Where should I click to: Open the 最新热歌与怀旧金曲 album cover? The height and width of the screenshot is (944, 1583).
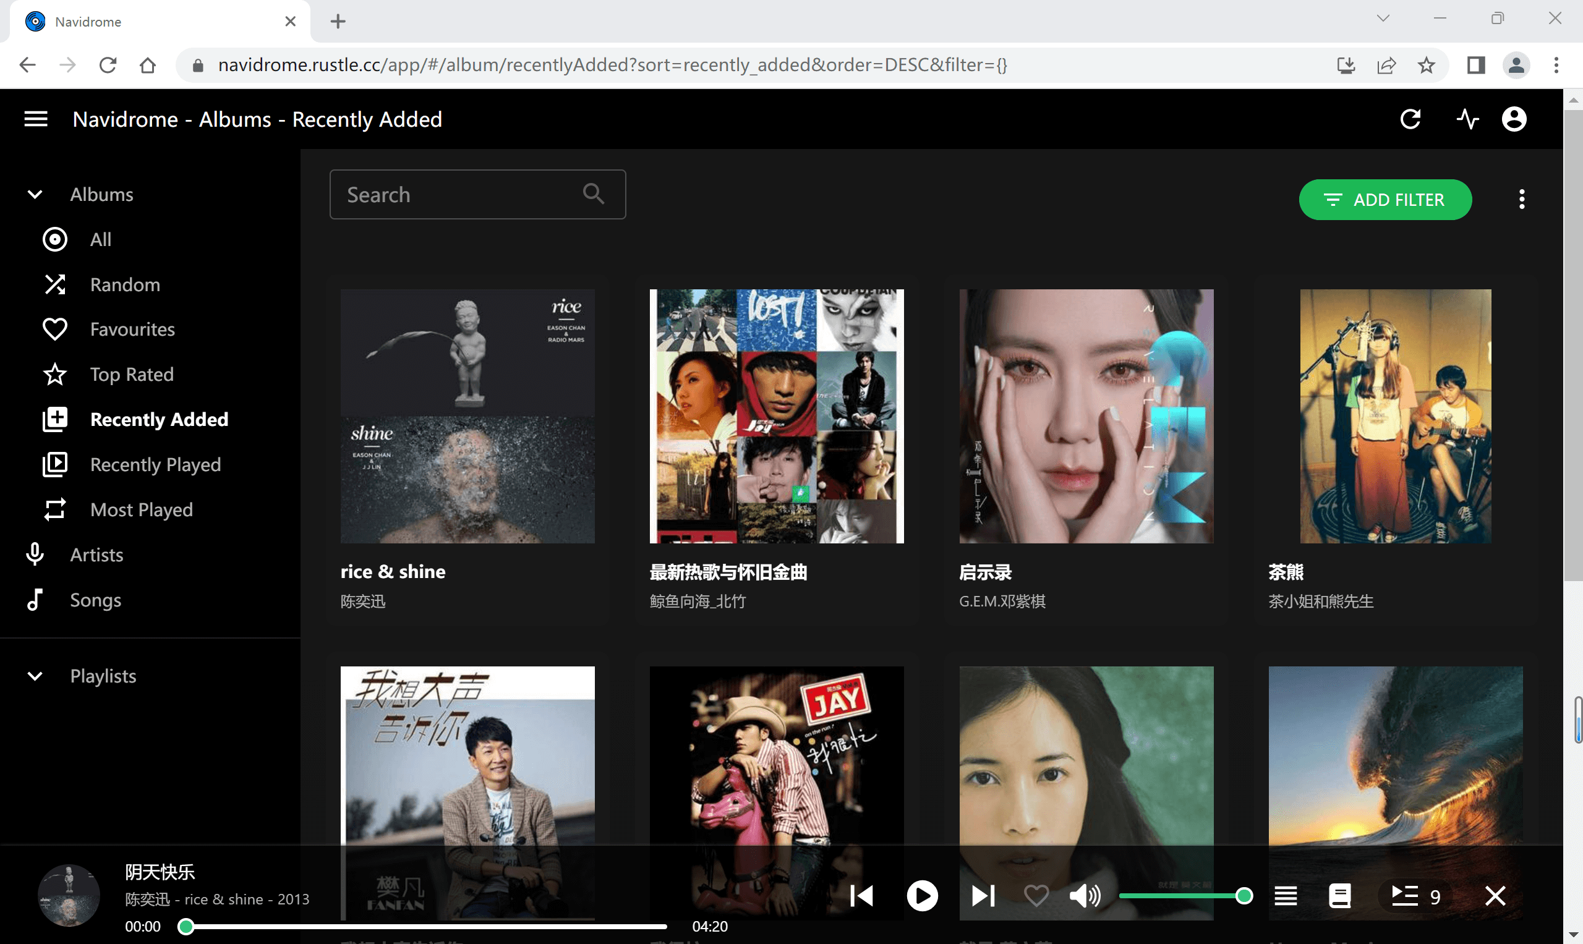(776, 416)
